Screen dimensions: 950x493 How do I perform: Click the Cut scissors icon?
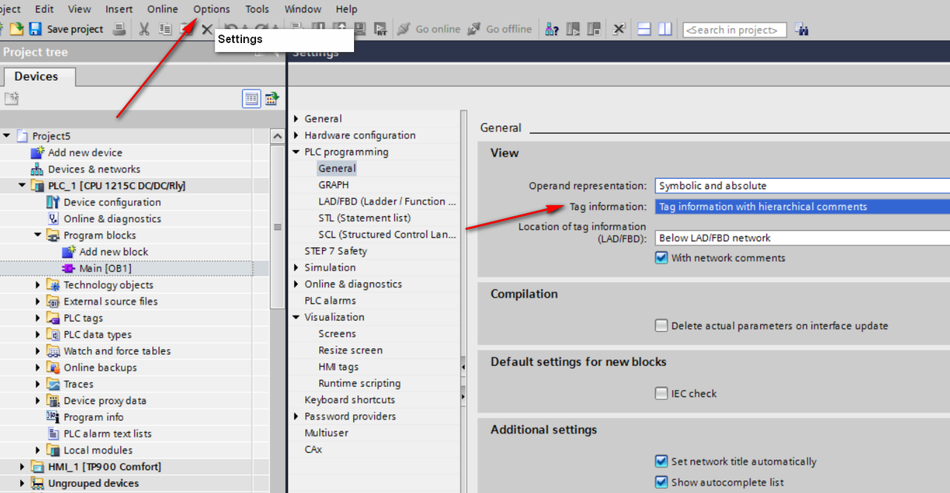coord(144,29)
